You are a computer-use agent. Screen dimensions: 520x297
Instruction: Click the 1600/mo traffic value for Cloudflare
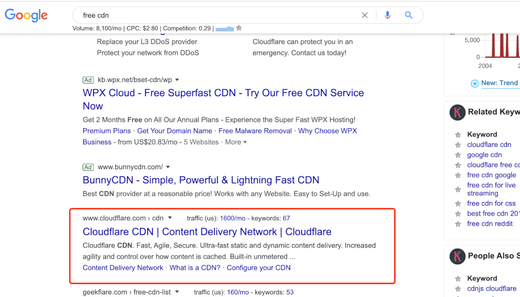click(232, 219)
